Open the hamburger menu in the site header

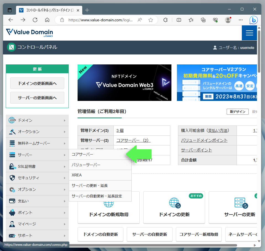coord(249,33)
